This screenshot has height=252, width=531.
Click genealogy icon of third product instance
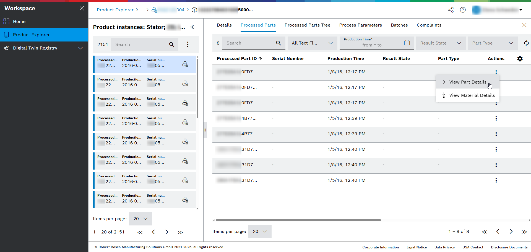coord(185,103)
